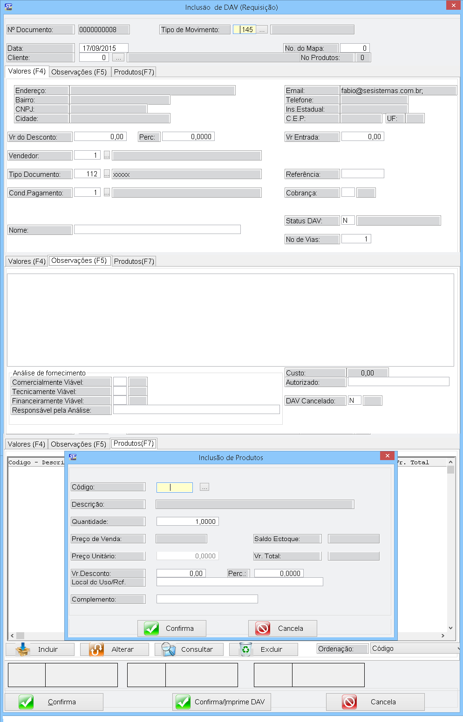Image resolution: width=463 pixels, height=722 pixels.
Task: Click the Excluir recycle bin icon
Action: click(245, 649)
